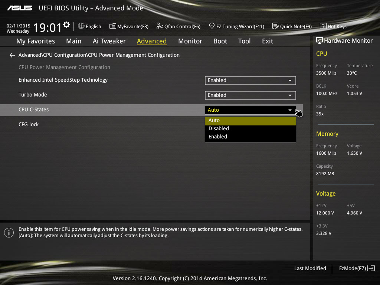Click the +5V reading 4.960 V
This screenshot has height=285, width=380.
pyautogui.click(x=354, y=213)
